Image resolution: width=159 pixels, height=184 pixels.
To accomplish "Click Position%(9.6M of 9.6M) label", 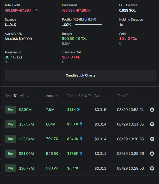I will coord(79,19).
